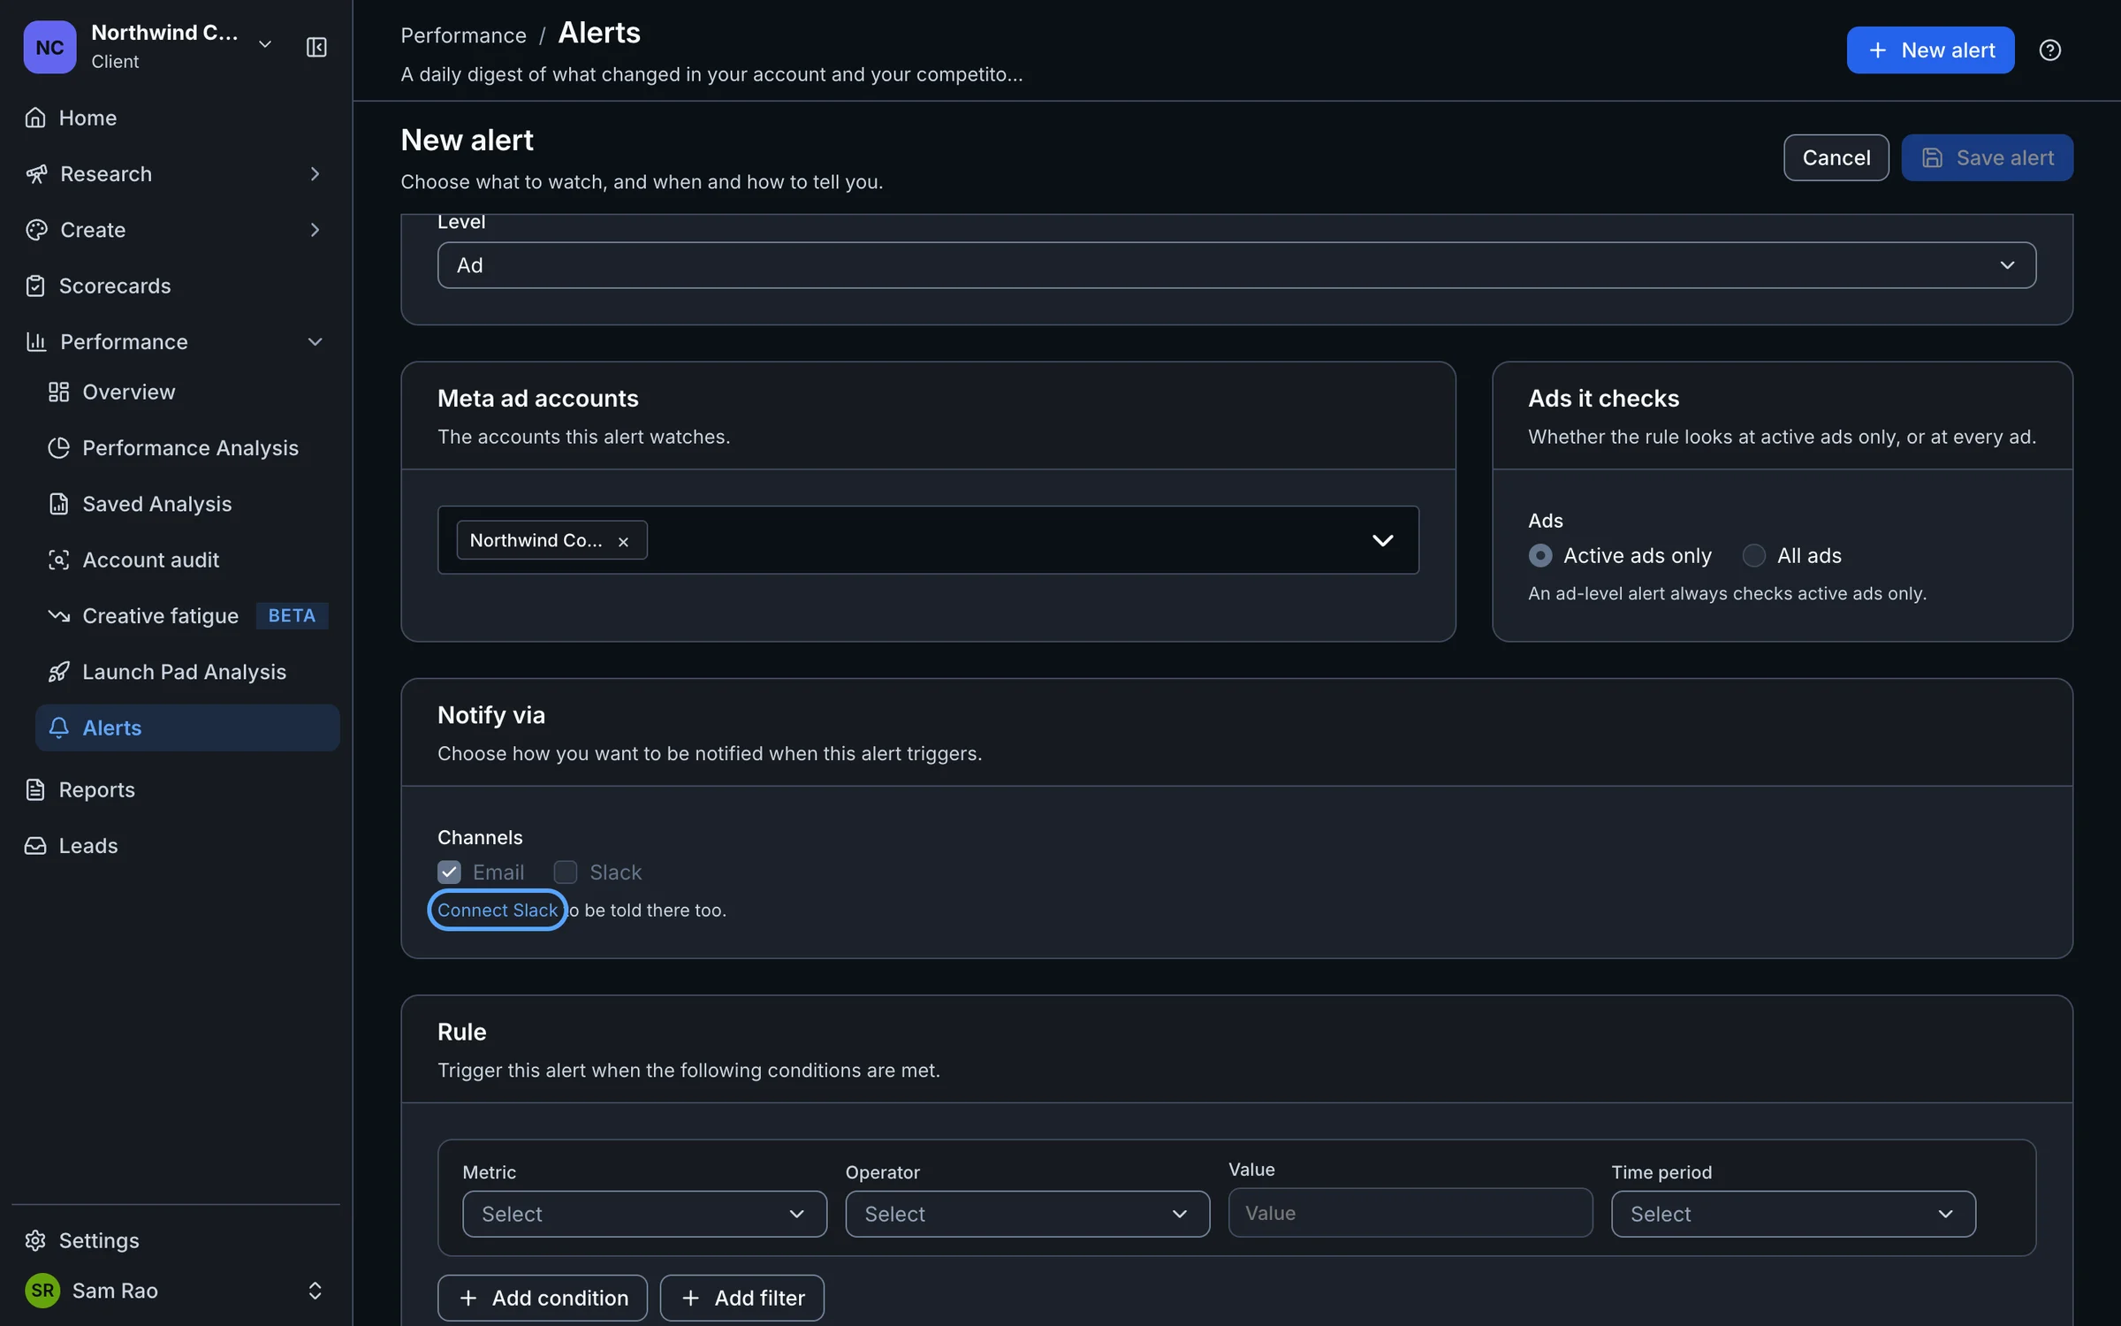
Task: Collapse the Performance section chevron
Action: coord(315,341)
